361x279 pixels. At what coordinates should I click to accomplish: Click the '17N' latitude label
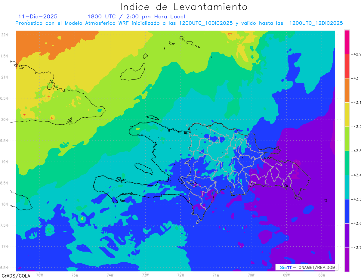pos(5,246)
